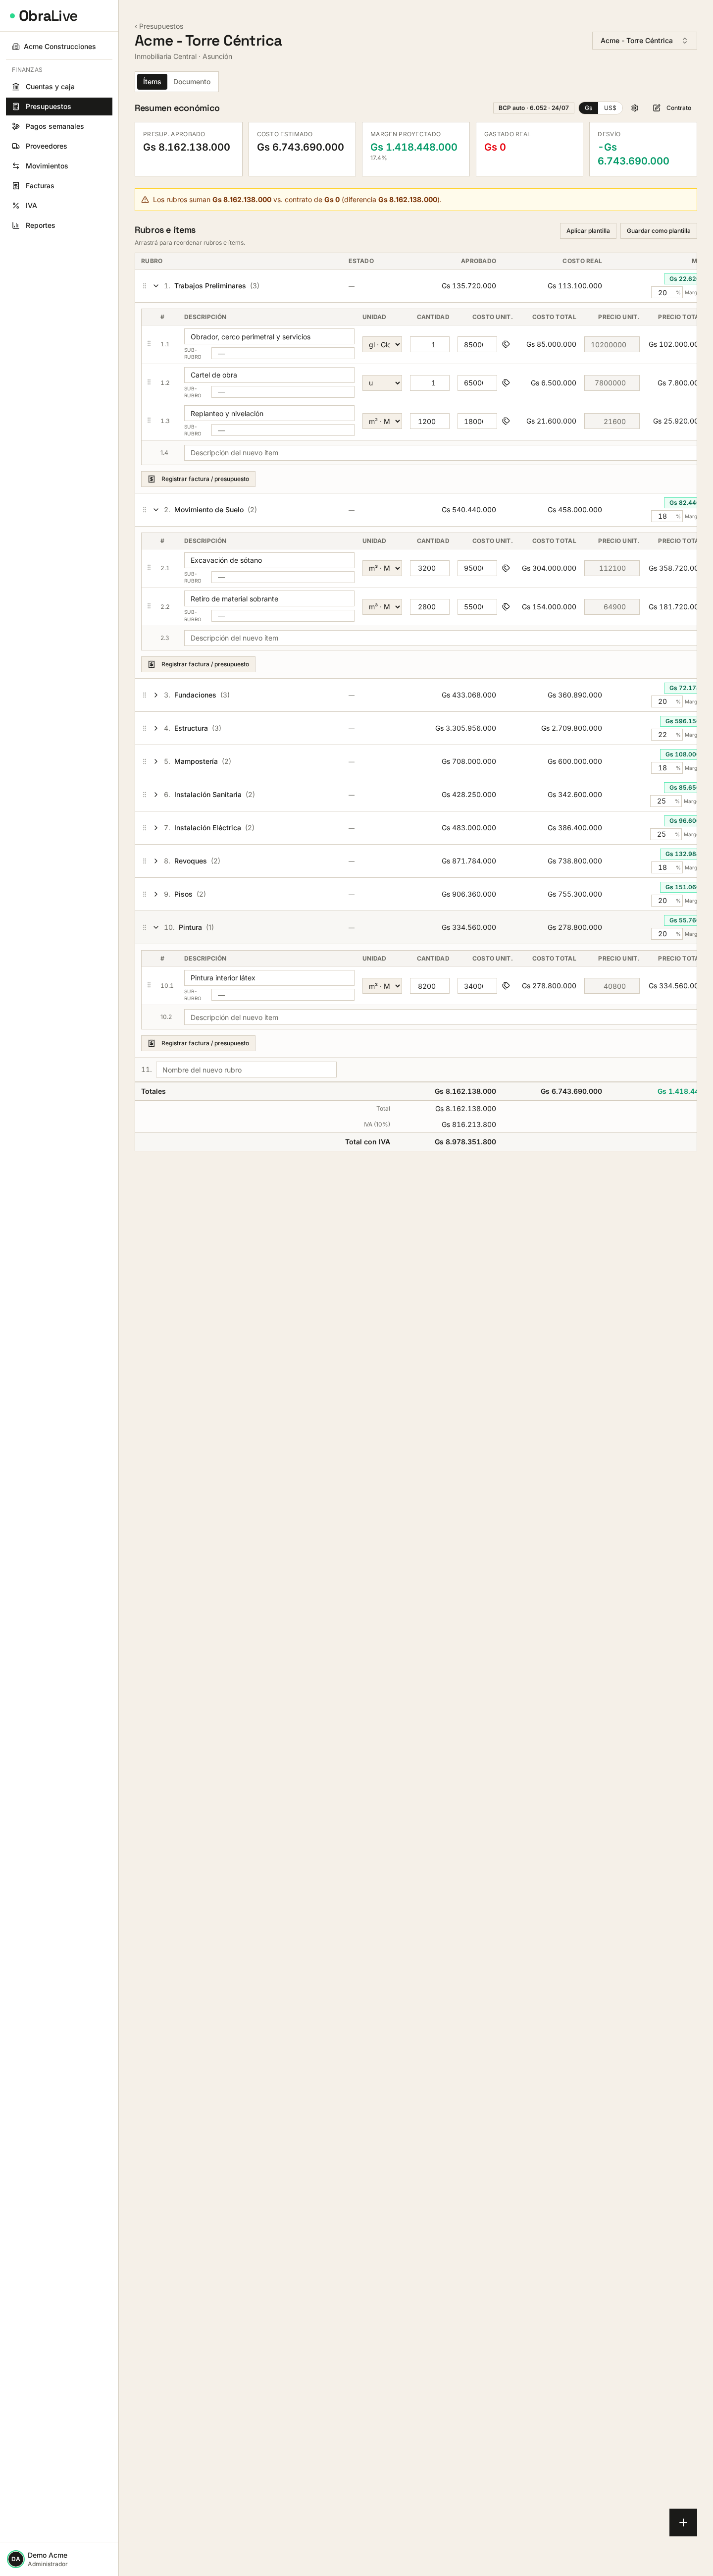Click the bar chart icon beside Reportes

point(16,225)
